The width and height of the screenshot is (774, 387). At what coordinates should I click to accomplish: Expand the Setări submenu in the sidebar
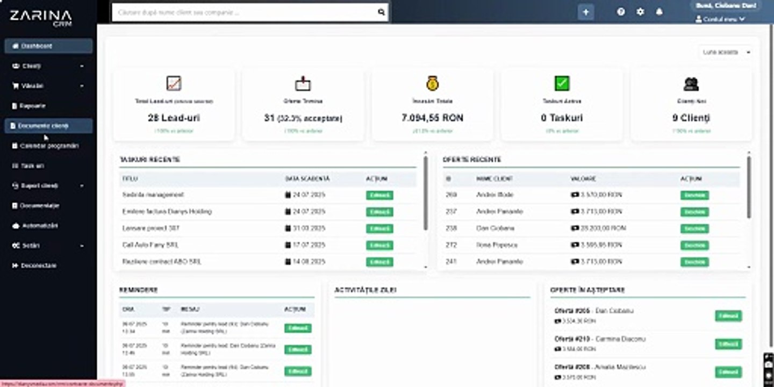[48, 246]
